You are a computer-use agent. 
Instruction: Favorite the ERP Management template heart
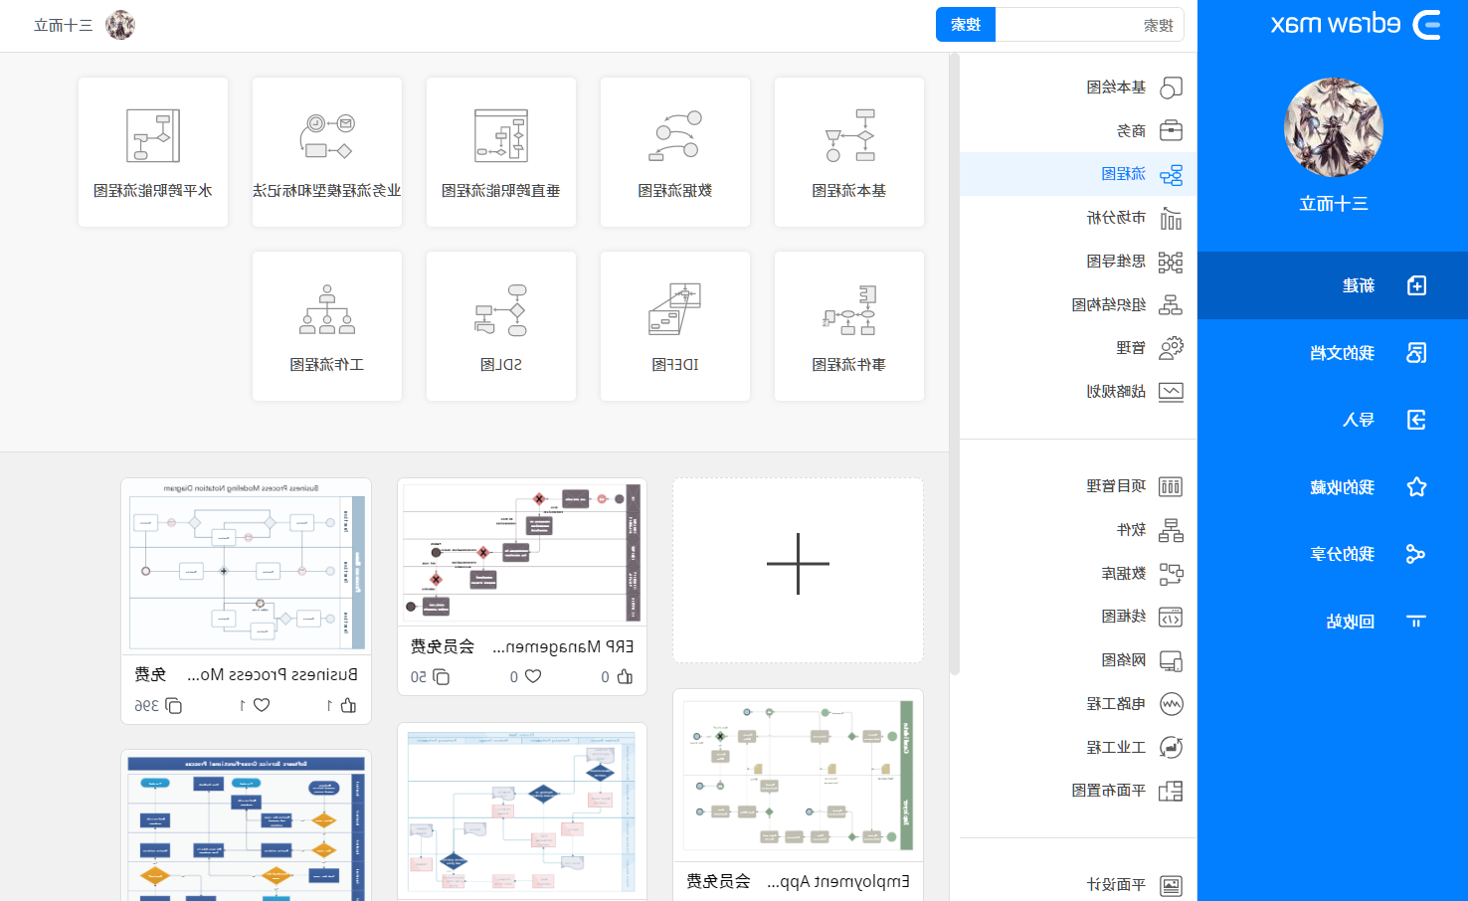tap(533, 676)
